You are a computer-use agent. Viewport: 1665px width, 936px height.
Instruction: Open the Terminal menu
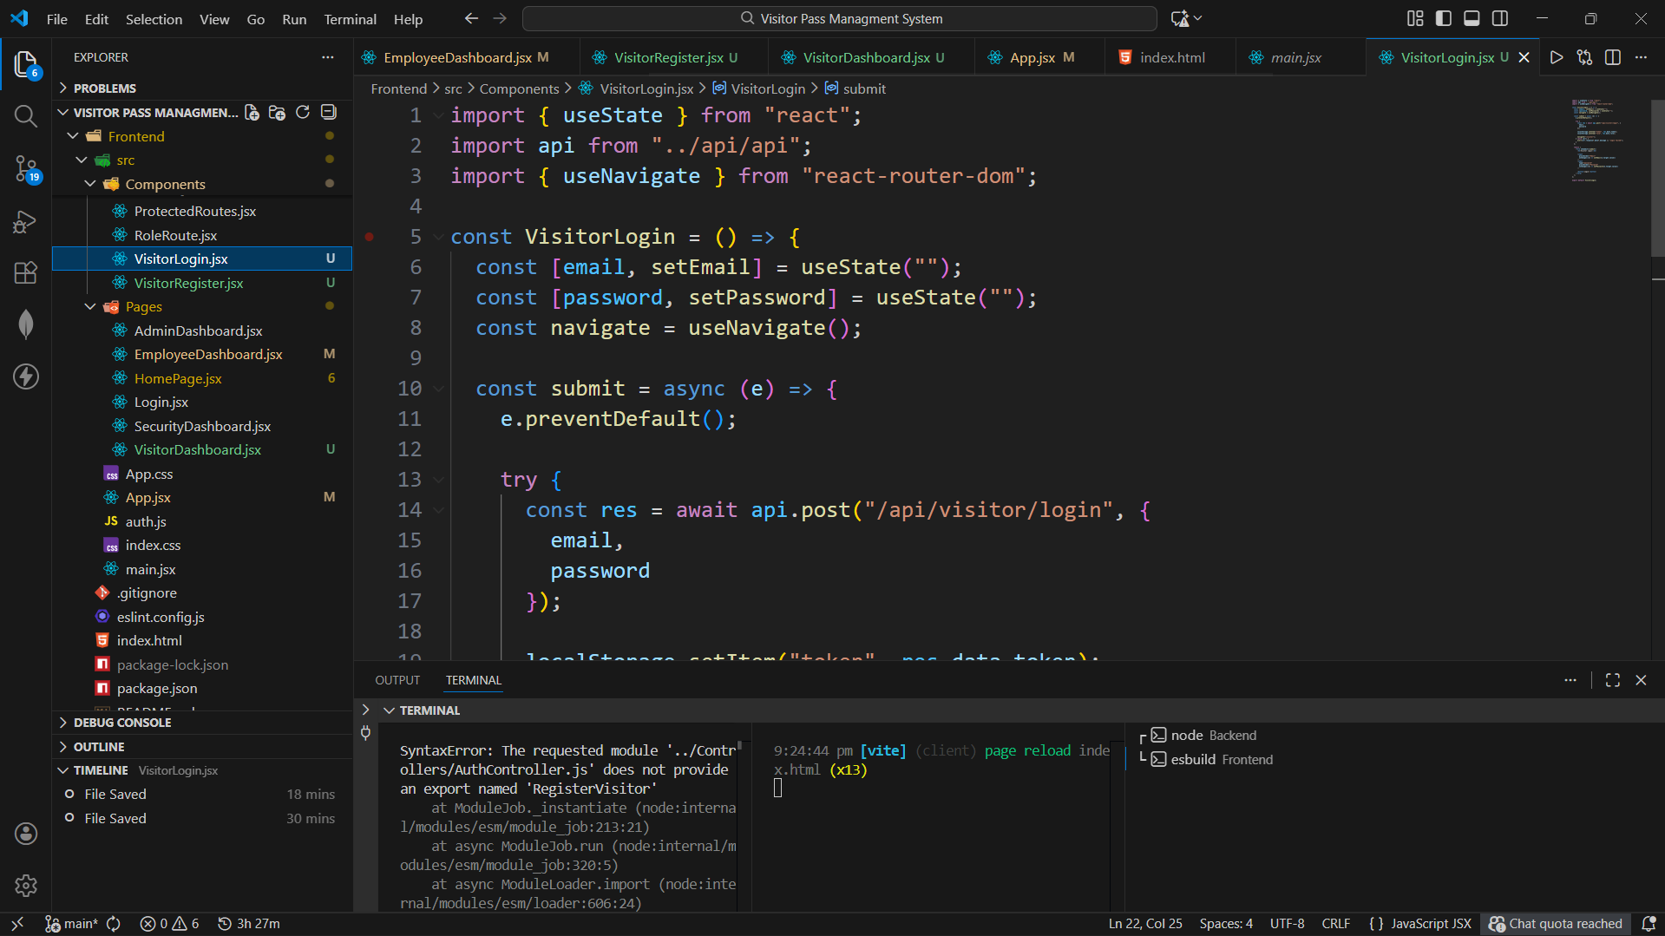click(x=350, y=19)
